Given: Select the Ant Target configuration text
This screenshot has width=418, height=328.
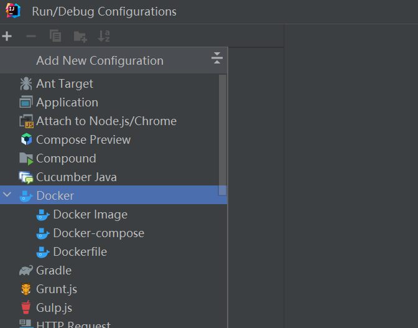Looking at the screenshot, I should (65, 84).
